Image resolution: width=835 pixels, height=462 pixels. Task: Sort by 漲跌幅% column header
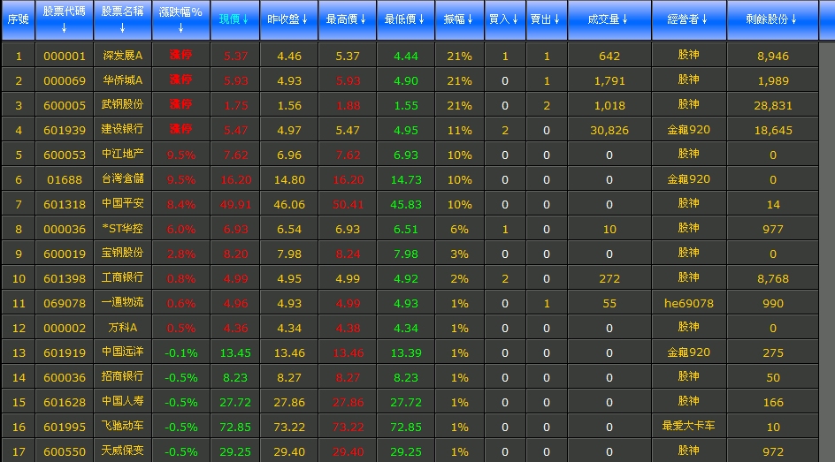tap(180, 19)
